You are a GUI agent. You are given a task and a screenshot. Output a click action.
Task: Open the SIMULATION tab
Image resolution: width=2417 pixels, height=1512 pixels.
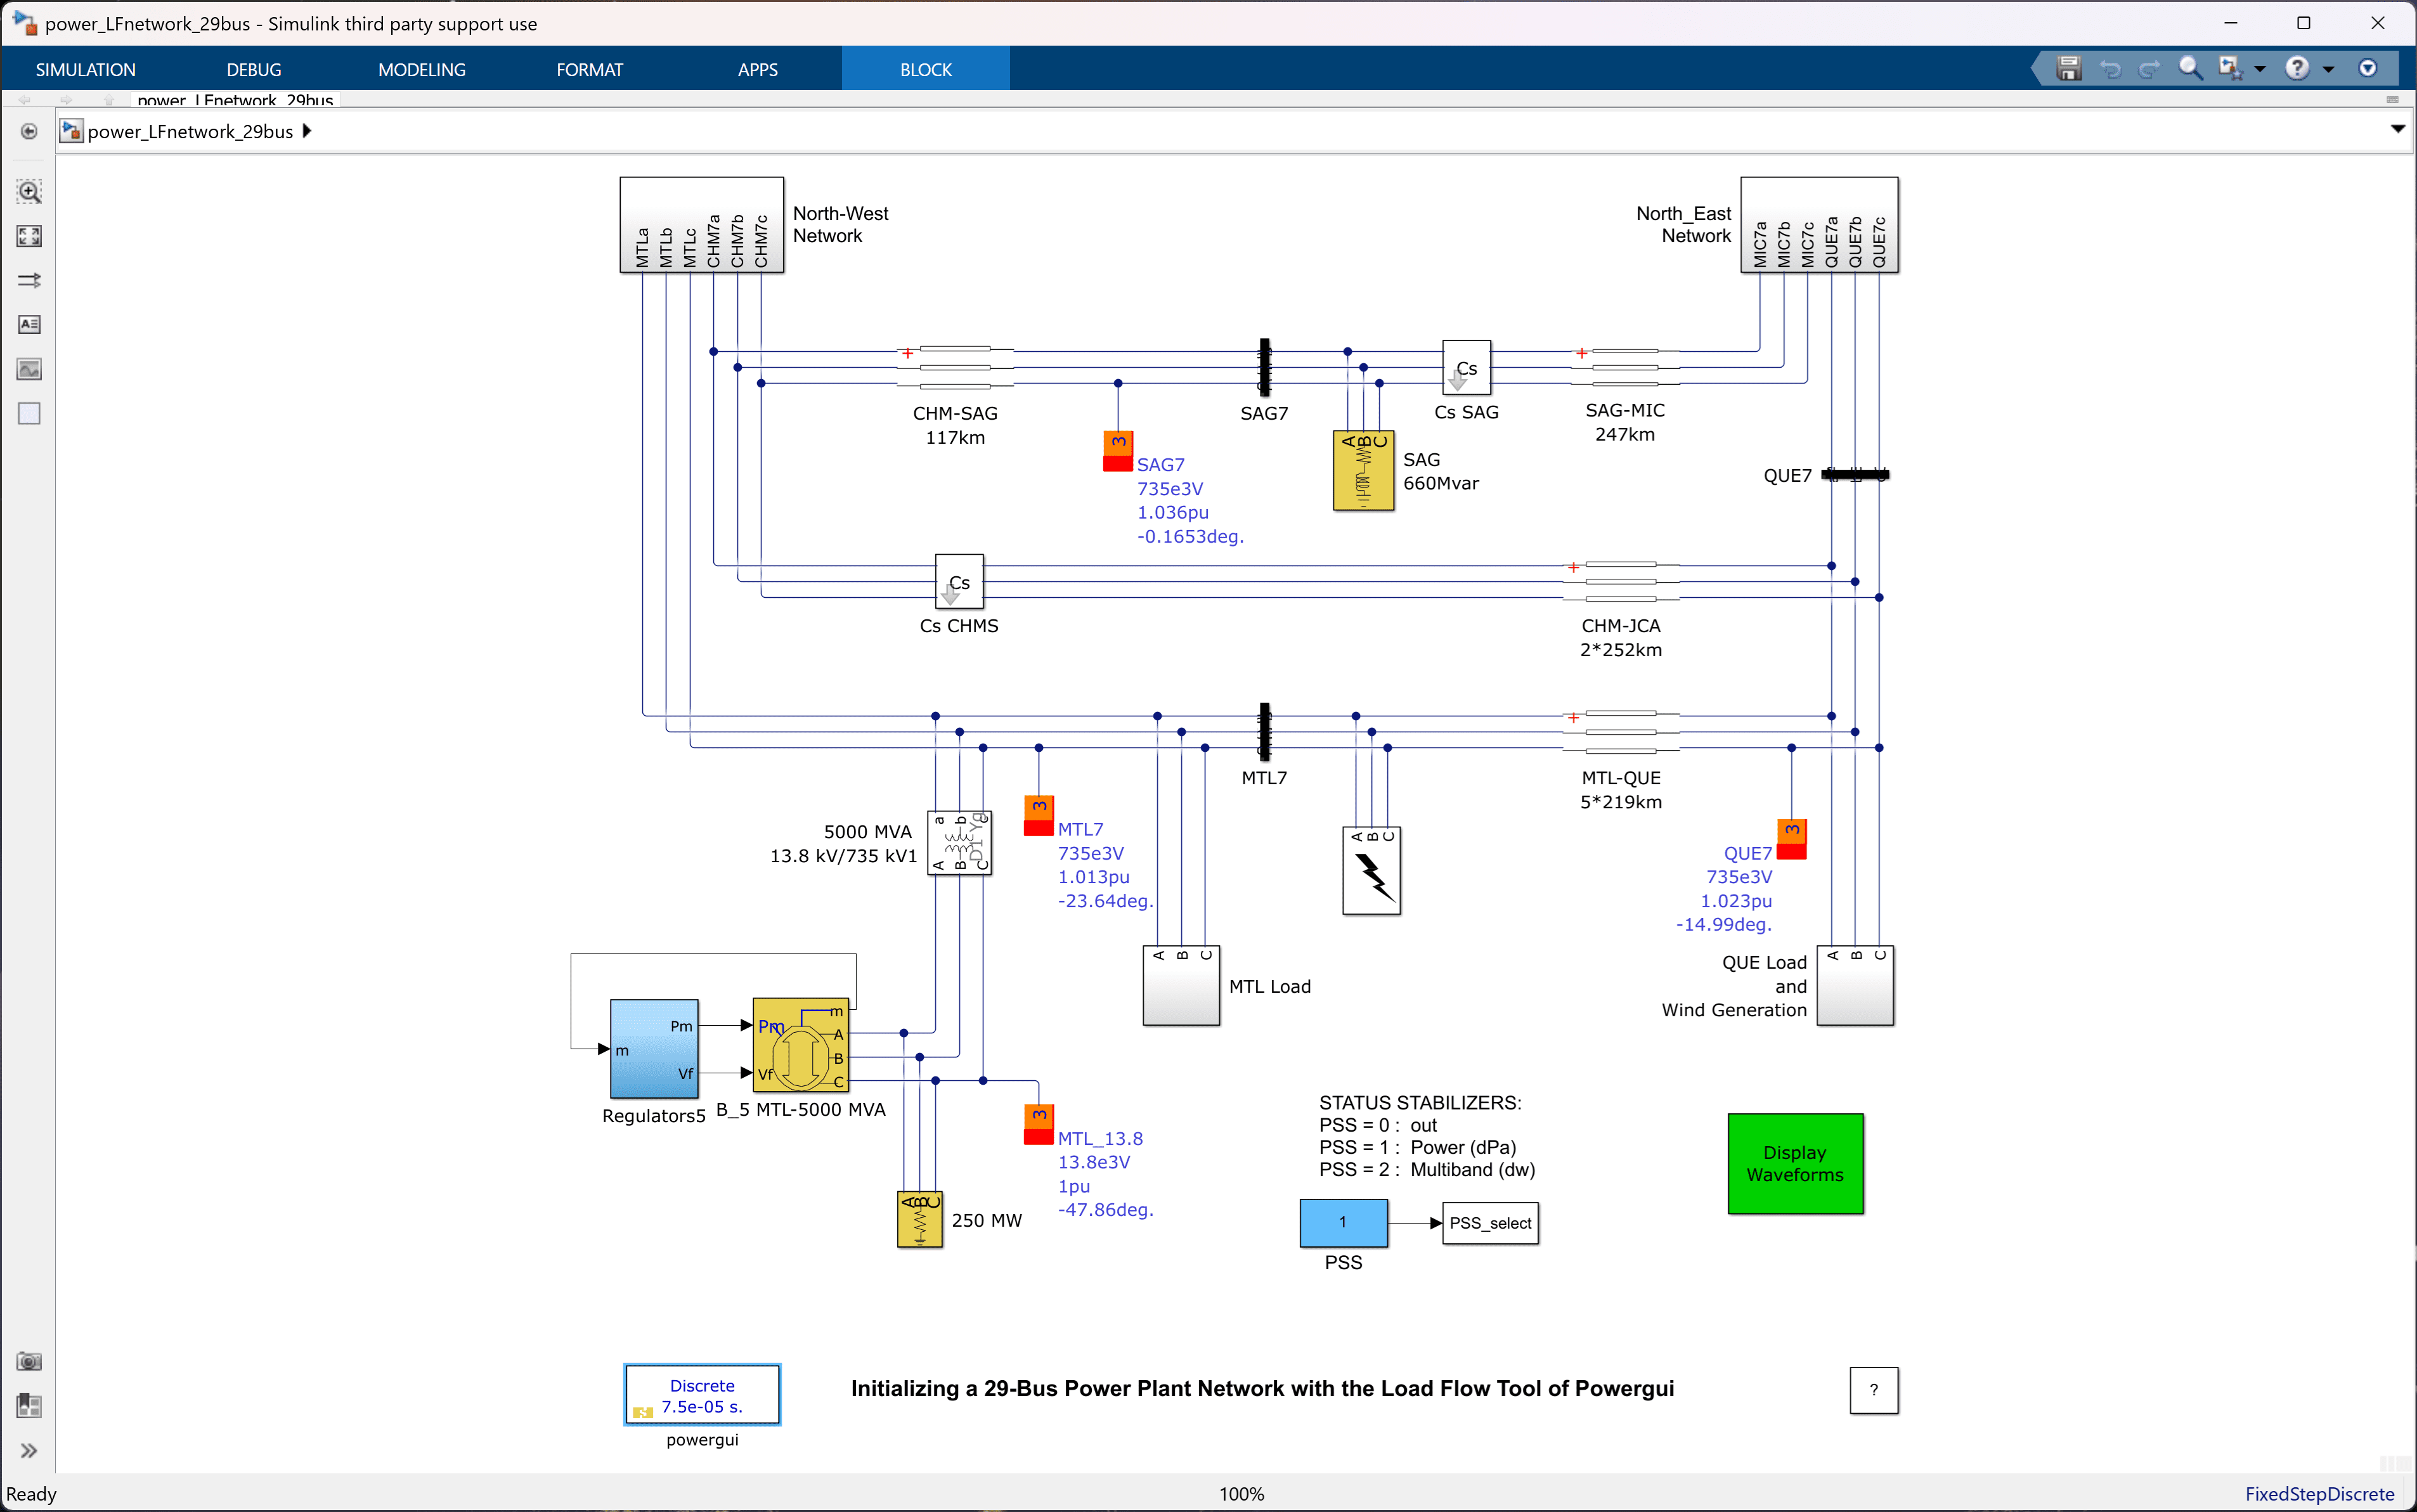pos(85,69)
